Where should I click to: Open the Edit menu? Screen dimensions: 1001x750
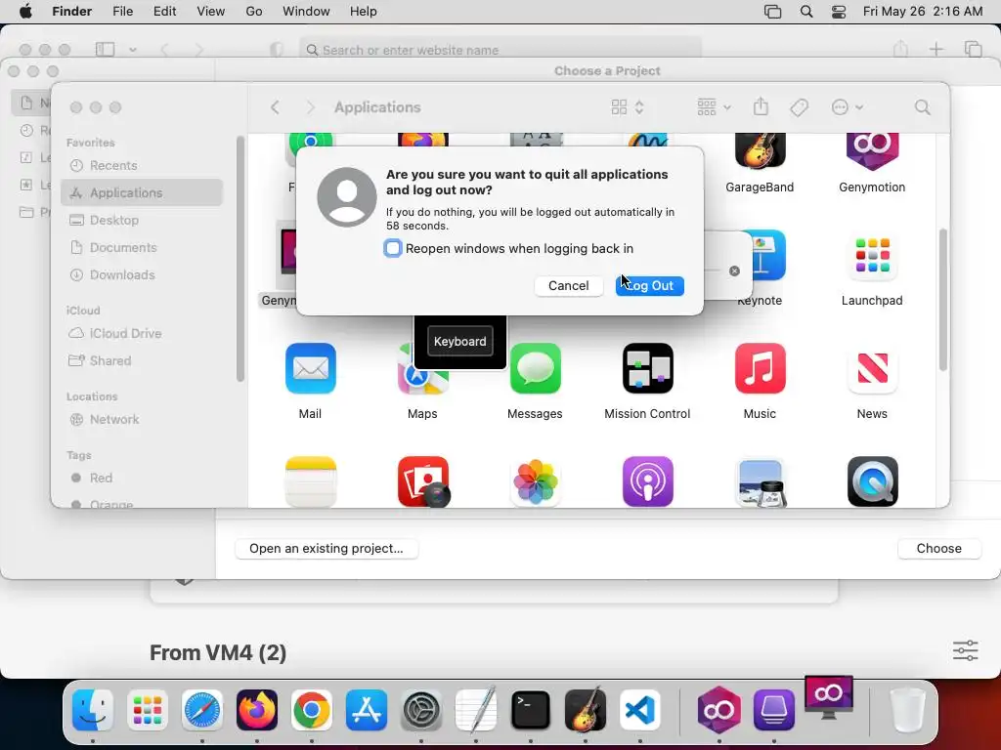(x=164, y=12)
